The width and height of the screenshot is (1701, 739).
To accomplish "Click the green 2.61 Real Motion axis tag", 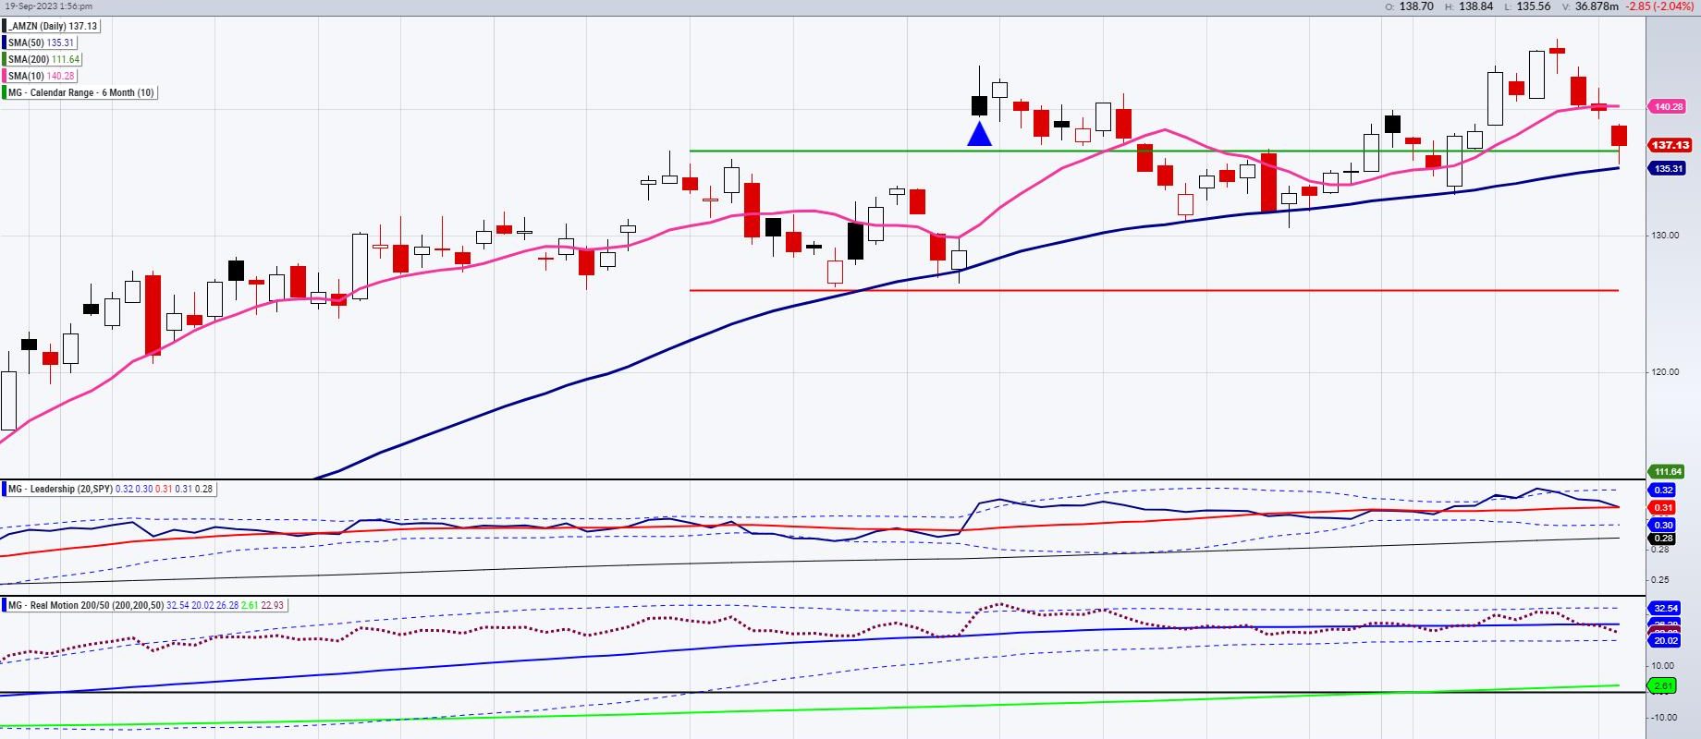I will pos(1663,685).
